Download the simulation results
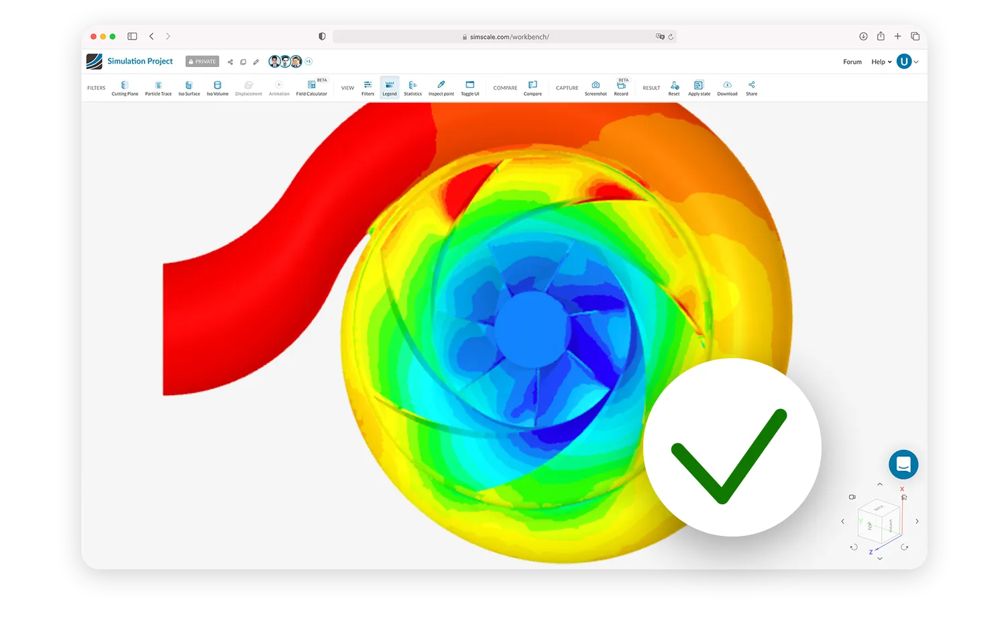Image resolution: width=1006 pixels, height=617 pixels. pyautogui.click(x=727, y=88)
